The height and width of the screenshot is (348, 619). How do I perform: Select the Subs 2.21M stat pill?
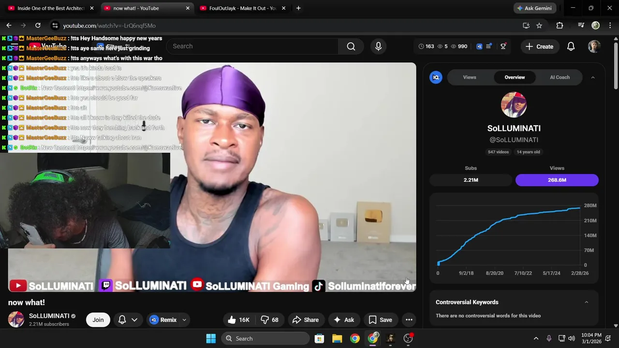click(x=471, y=180)
